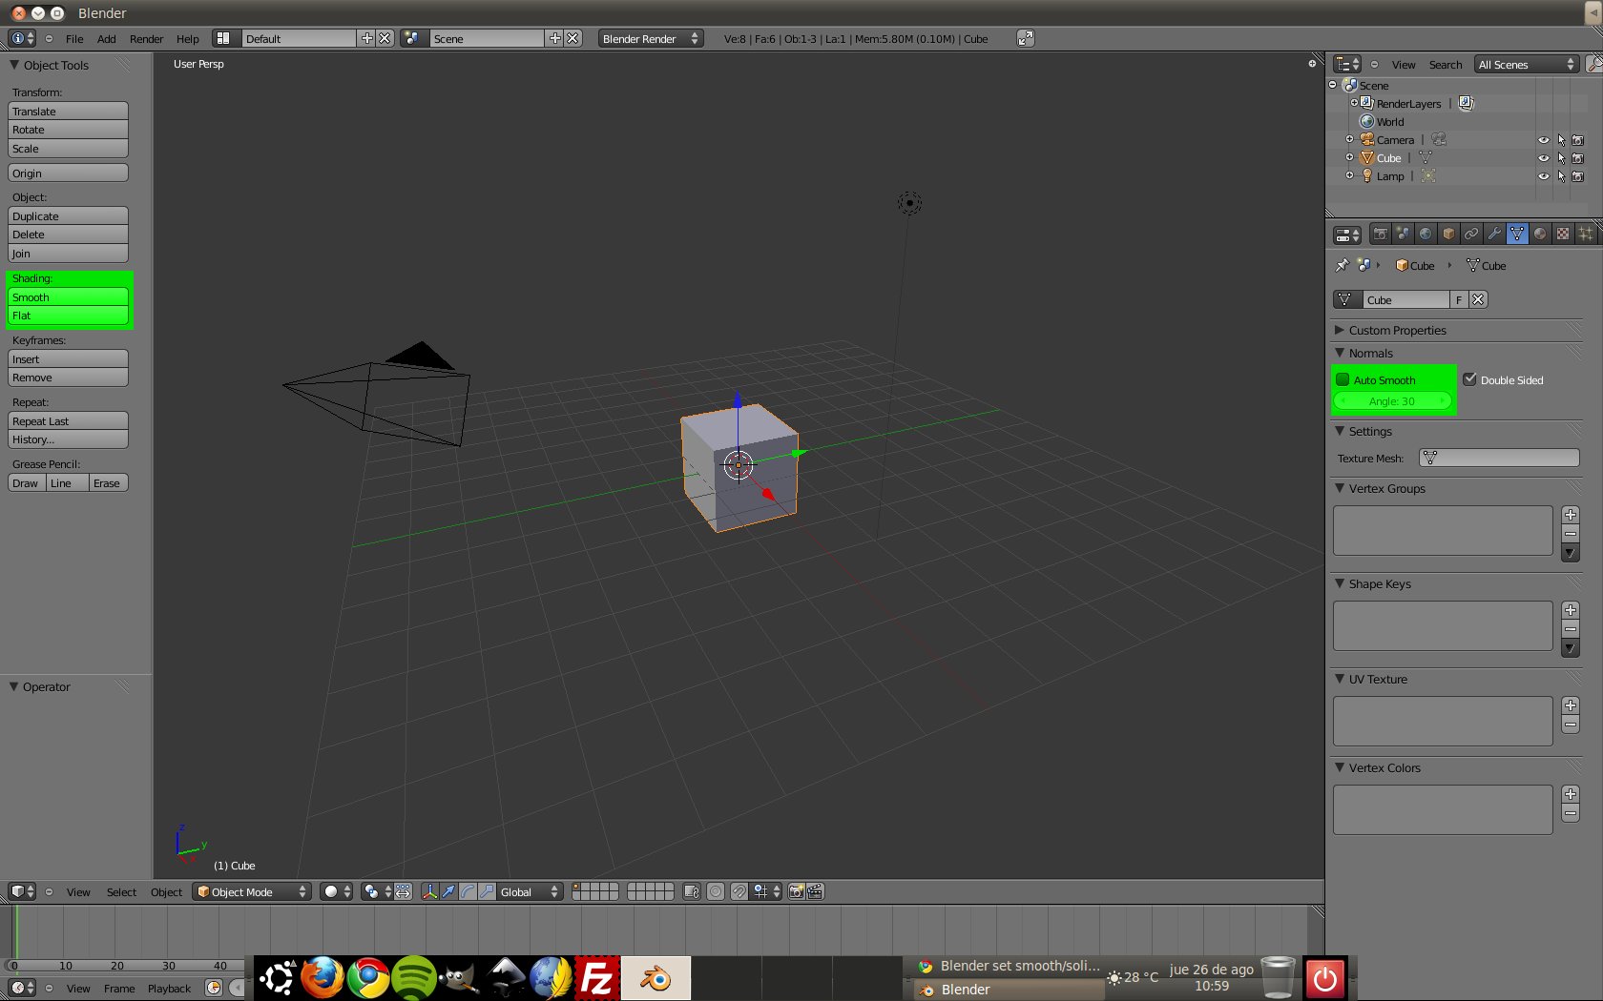Toggle Lamp renderability camera icon in outliner
Viewport: 1603px width, 1001px height.
pos(1578,176)
